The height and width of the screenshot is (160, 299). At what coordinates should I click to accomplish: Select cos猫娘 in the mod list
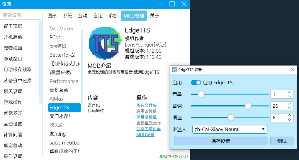(x=64, y=46)
